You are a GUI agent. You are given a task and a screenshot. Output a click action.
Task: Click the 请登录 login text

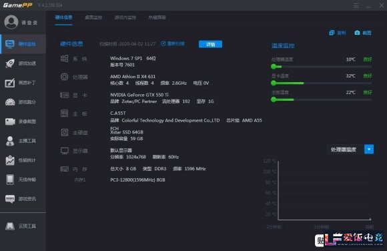[x=29, y=23]
